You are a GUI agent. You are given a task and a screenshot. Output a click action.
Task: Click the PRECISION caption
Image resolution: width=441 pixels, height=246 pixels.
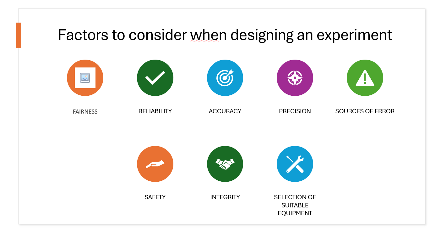point(295,111)
